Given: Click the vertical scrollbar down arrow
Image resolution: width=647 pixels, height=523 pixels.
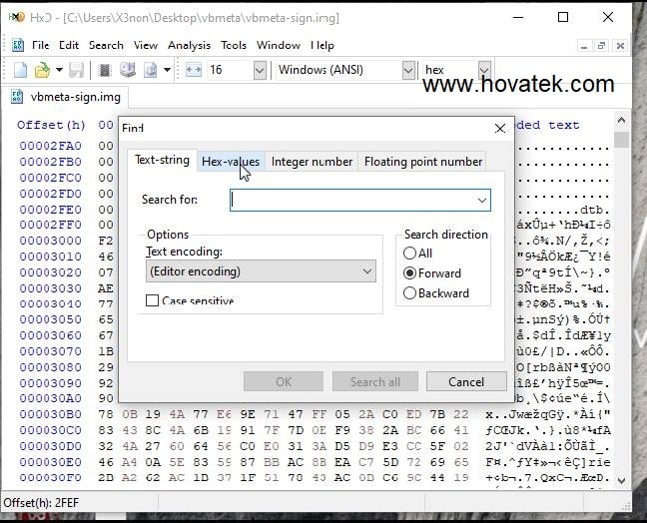Looking at the screenshot, I should (x=621, y=480).
